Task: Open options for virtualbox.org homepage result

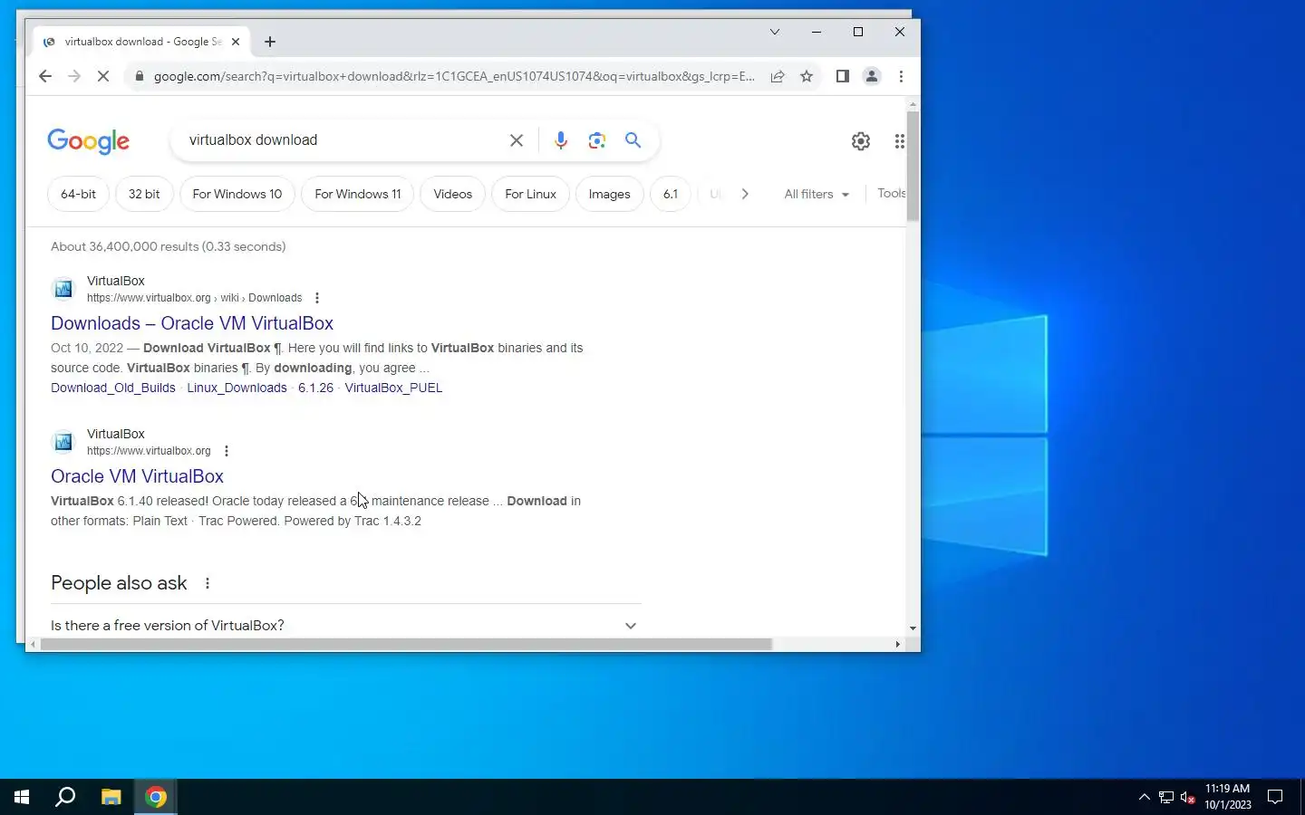Action: (x=226, y=451)
